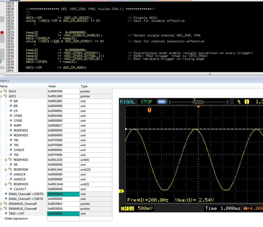
Task: Expand the DAC1 pointer node
Action: [x=1, y=92]
